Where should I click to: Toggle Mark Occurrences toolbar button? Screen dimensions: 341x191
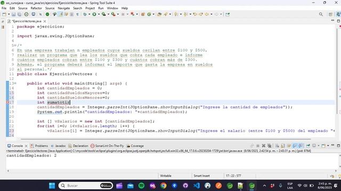[61, 14]
